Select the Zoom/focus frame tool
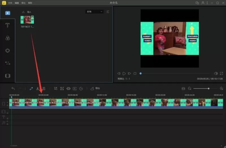The image size is (226, 148). (62, 88)
